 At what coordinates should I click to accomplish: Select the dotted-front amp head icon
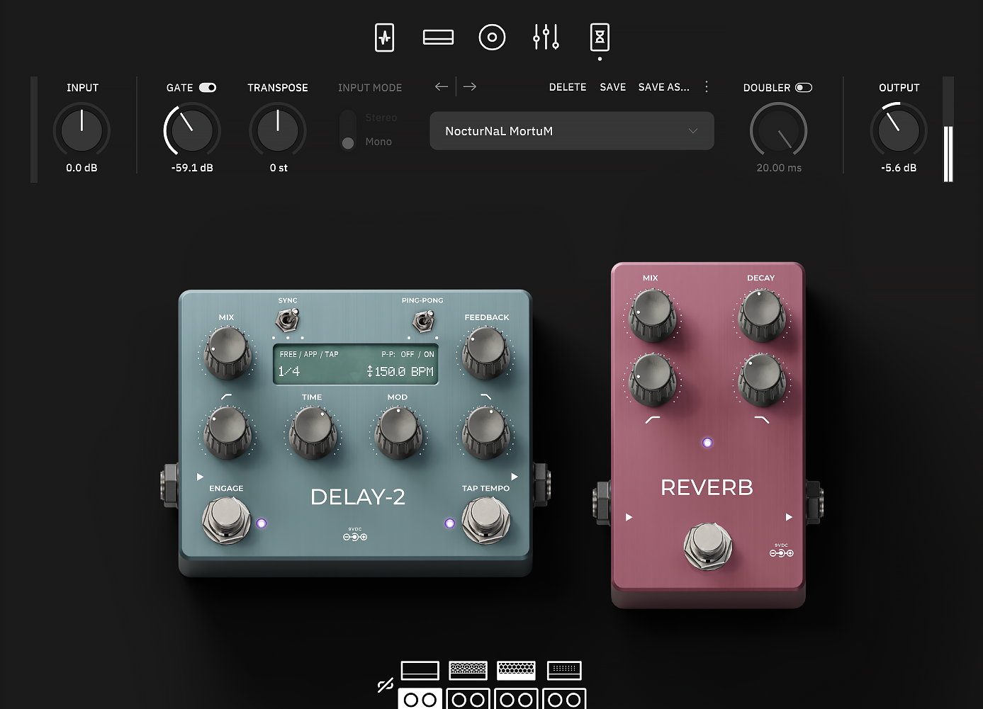564,670
